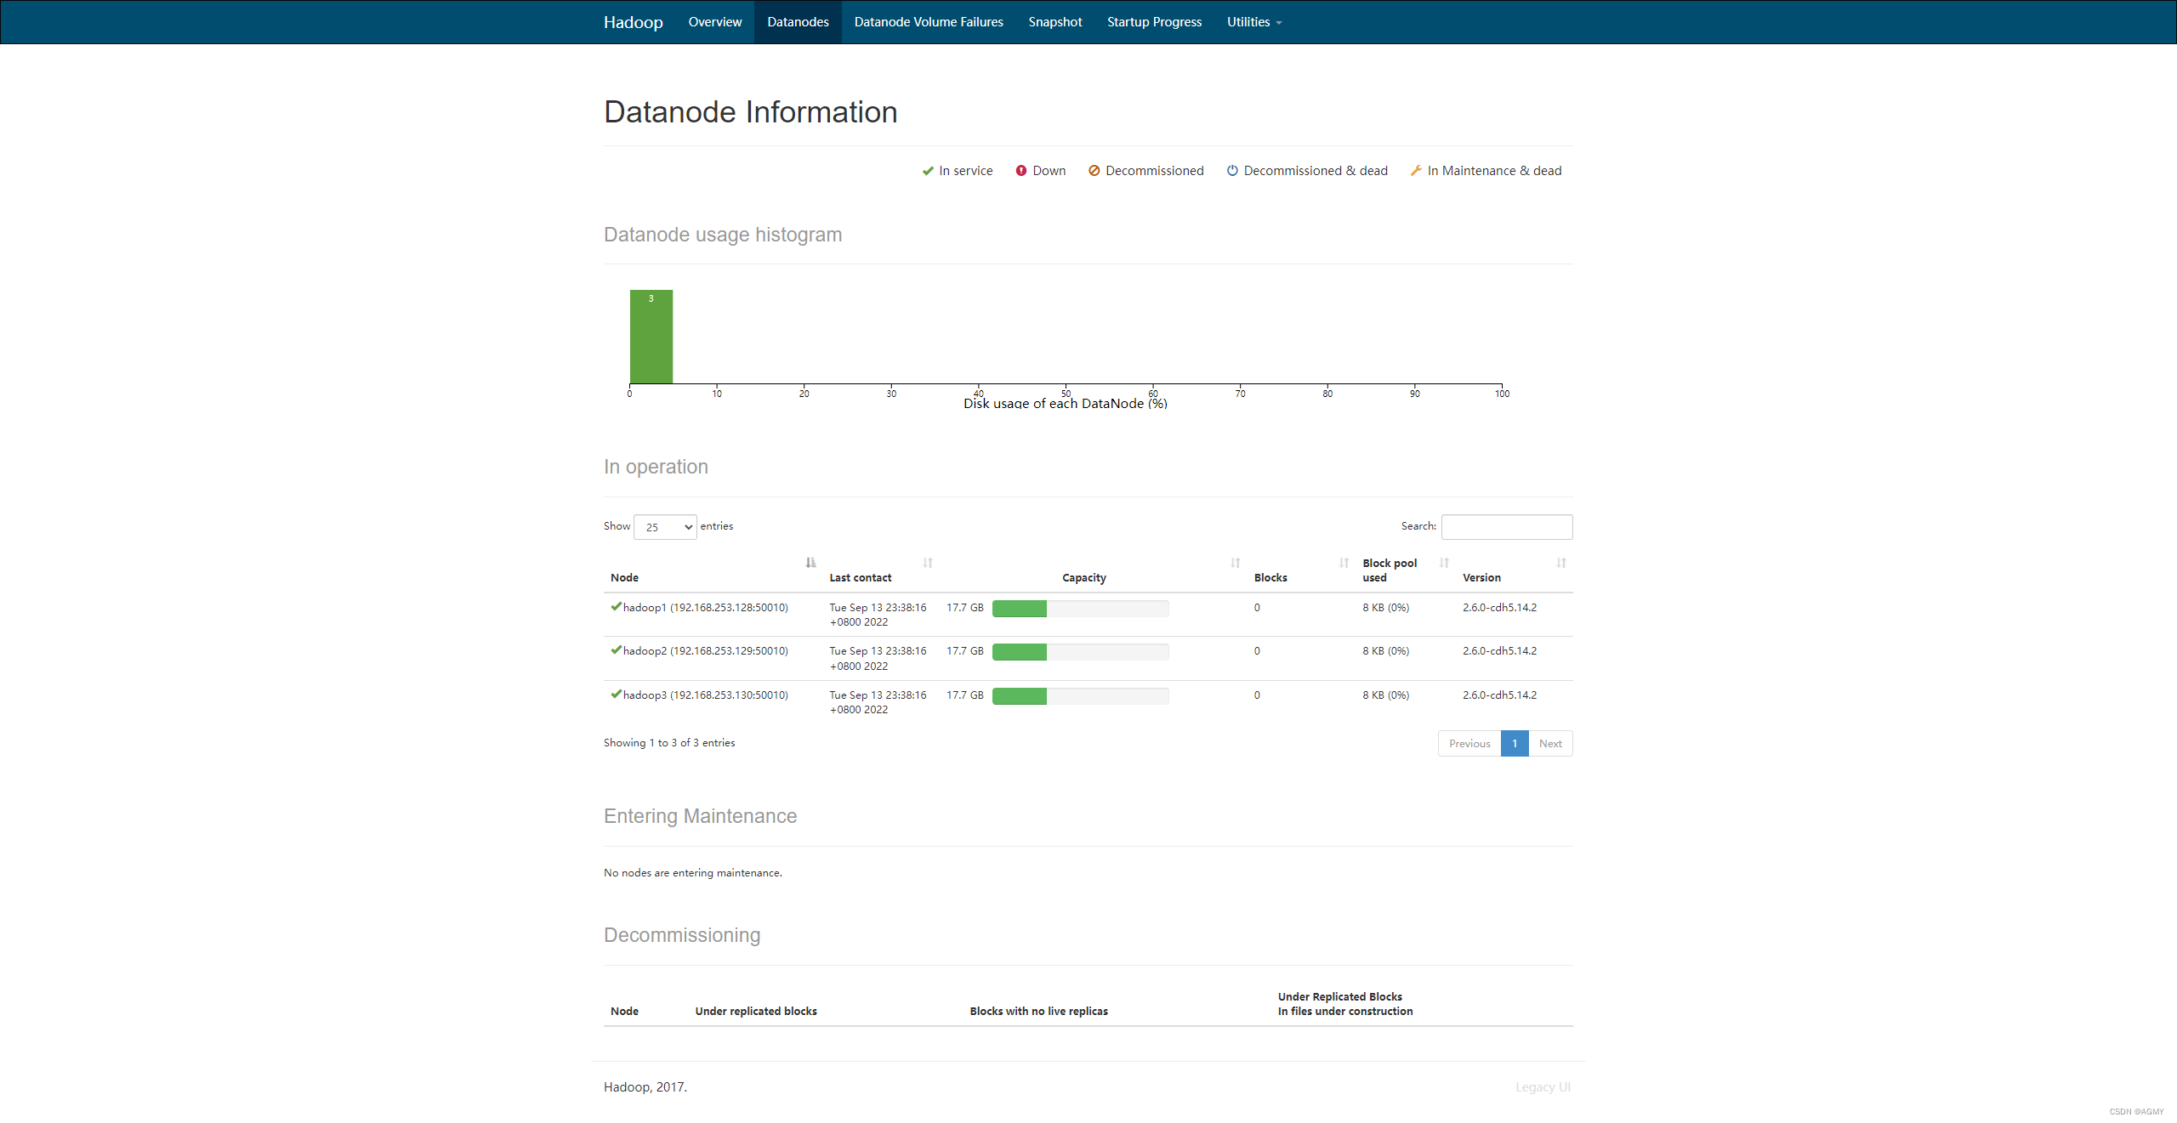
Task: Click hadoop2 blocks count 0
Action: 1257,651
